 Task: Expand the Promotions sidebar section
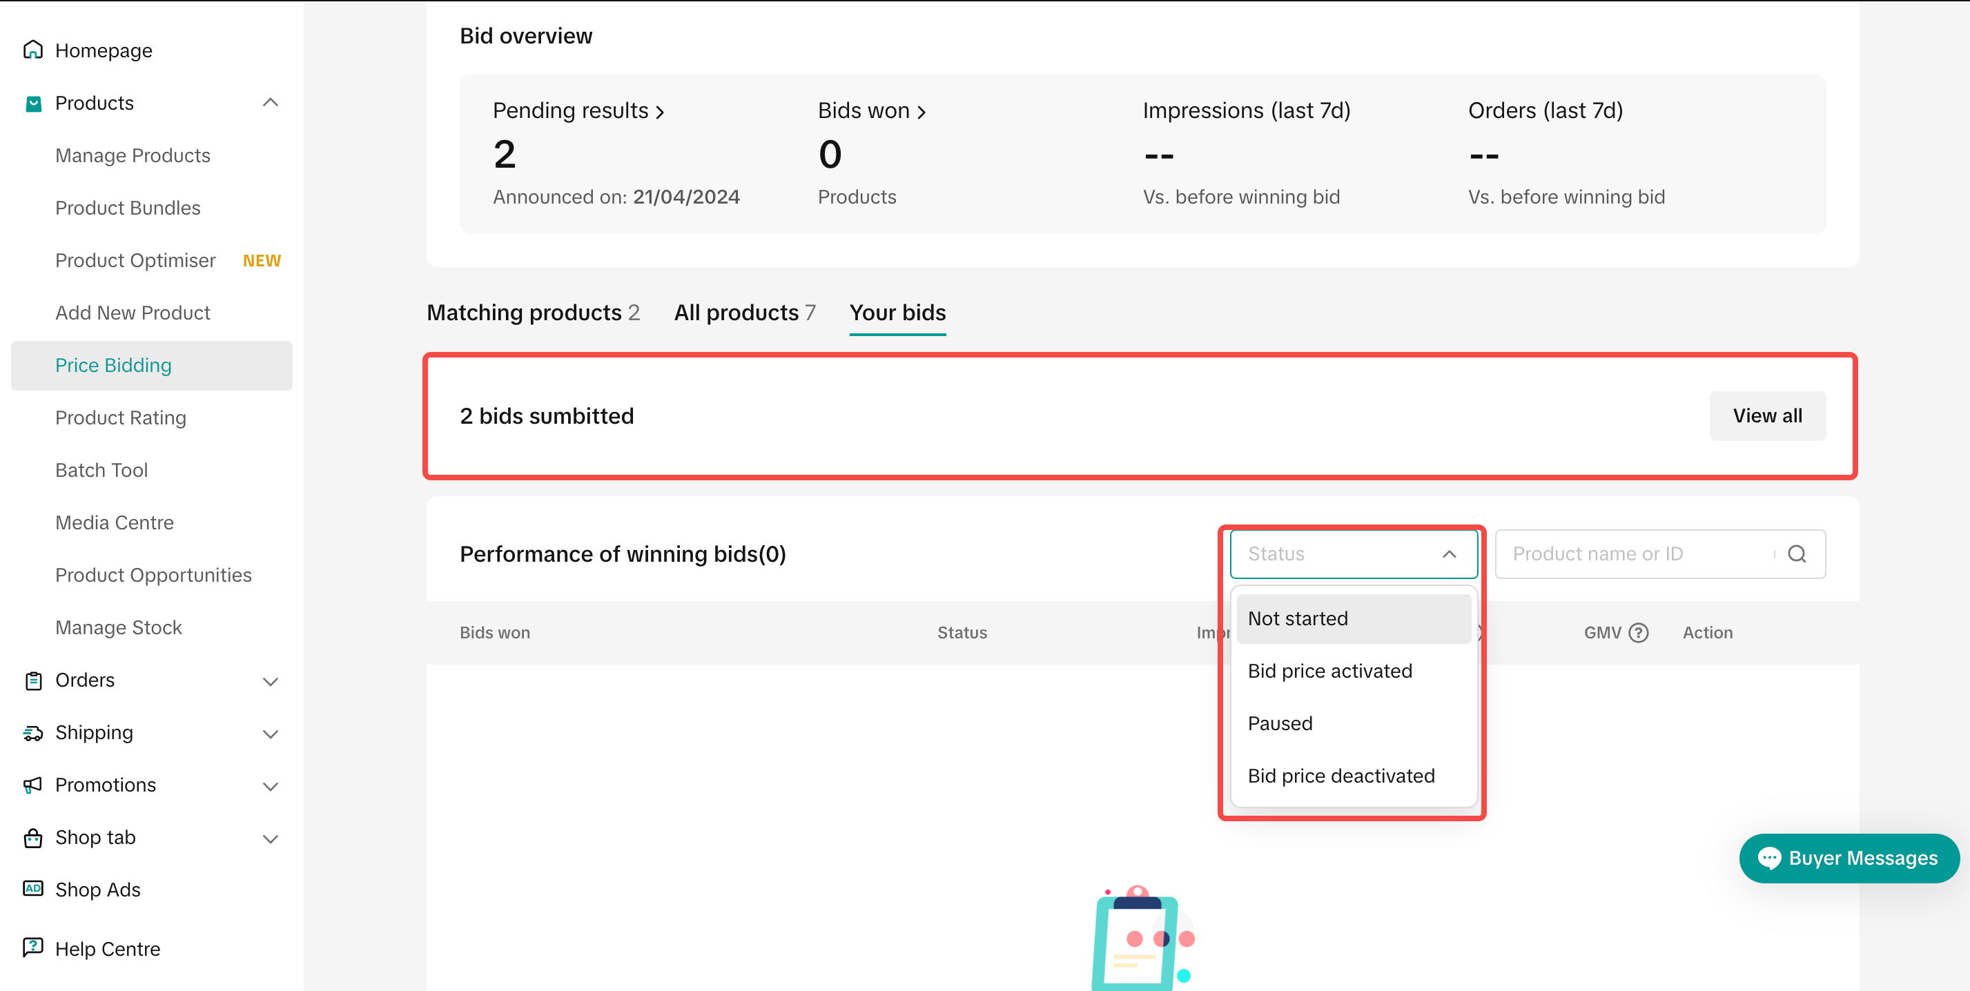point(270,786)
